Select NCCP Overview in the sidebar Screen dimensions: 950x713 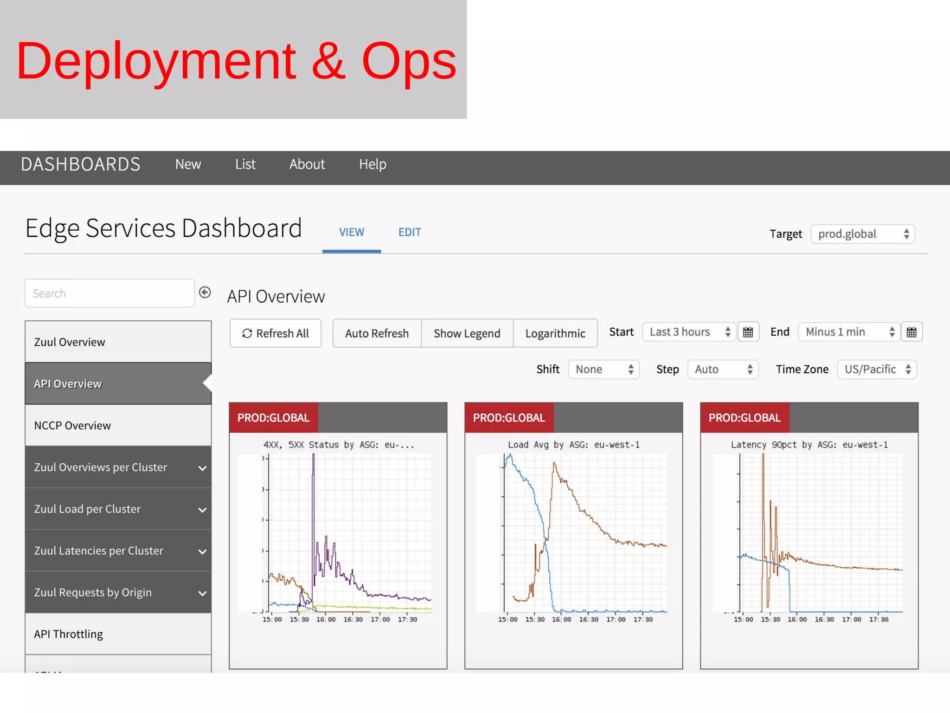coord(118,425)
